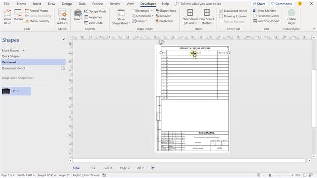Screen dimensions: 317x178
Task: Expand More Shapes menu
Action: point(13,50)
